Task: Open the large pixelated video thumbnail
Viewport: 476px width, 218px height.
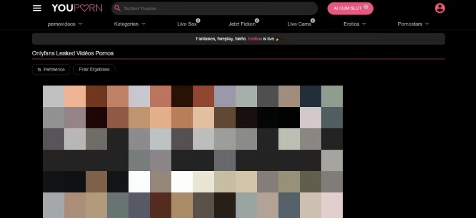Action: [x=193, y=151]
